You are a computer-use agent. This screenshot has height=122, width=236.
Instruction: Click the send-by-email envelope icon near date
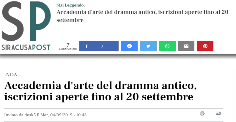pos(218,113)
